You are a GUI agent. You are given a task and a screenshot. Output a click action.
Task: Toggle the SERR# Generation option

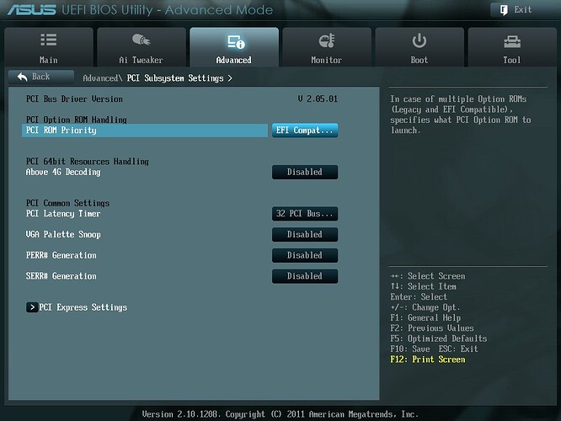point(304,276)
